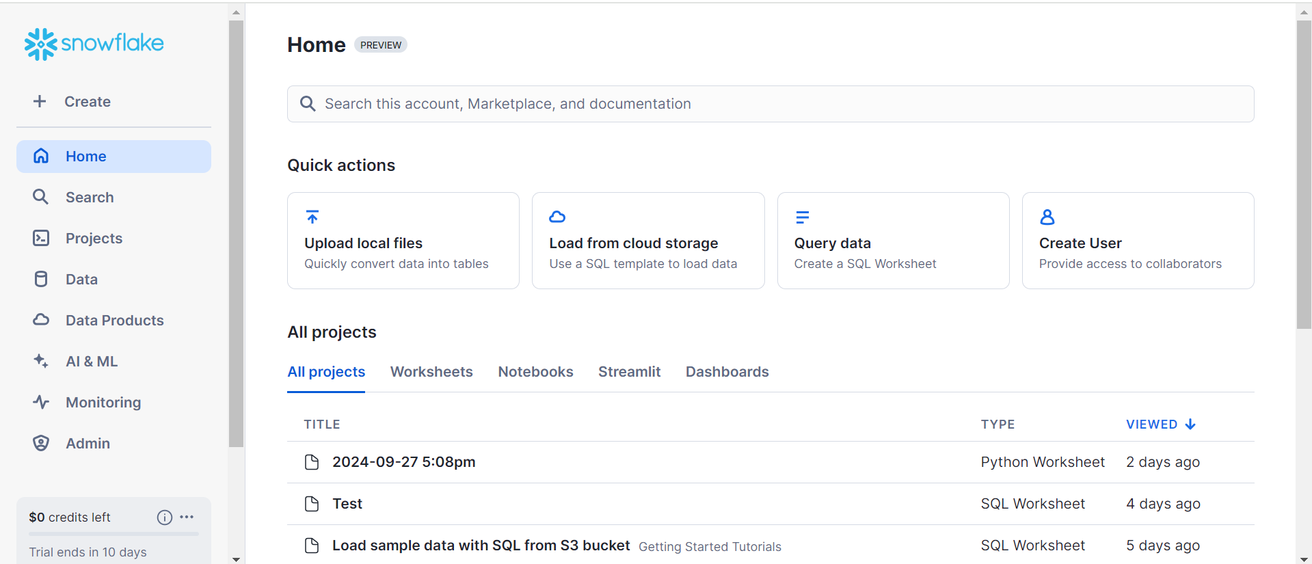
Task: Click the 2 days ago viewed cell
Action: coord(1163,462)
